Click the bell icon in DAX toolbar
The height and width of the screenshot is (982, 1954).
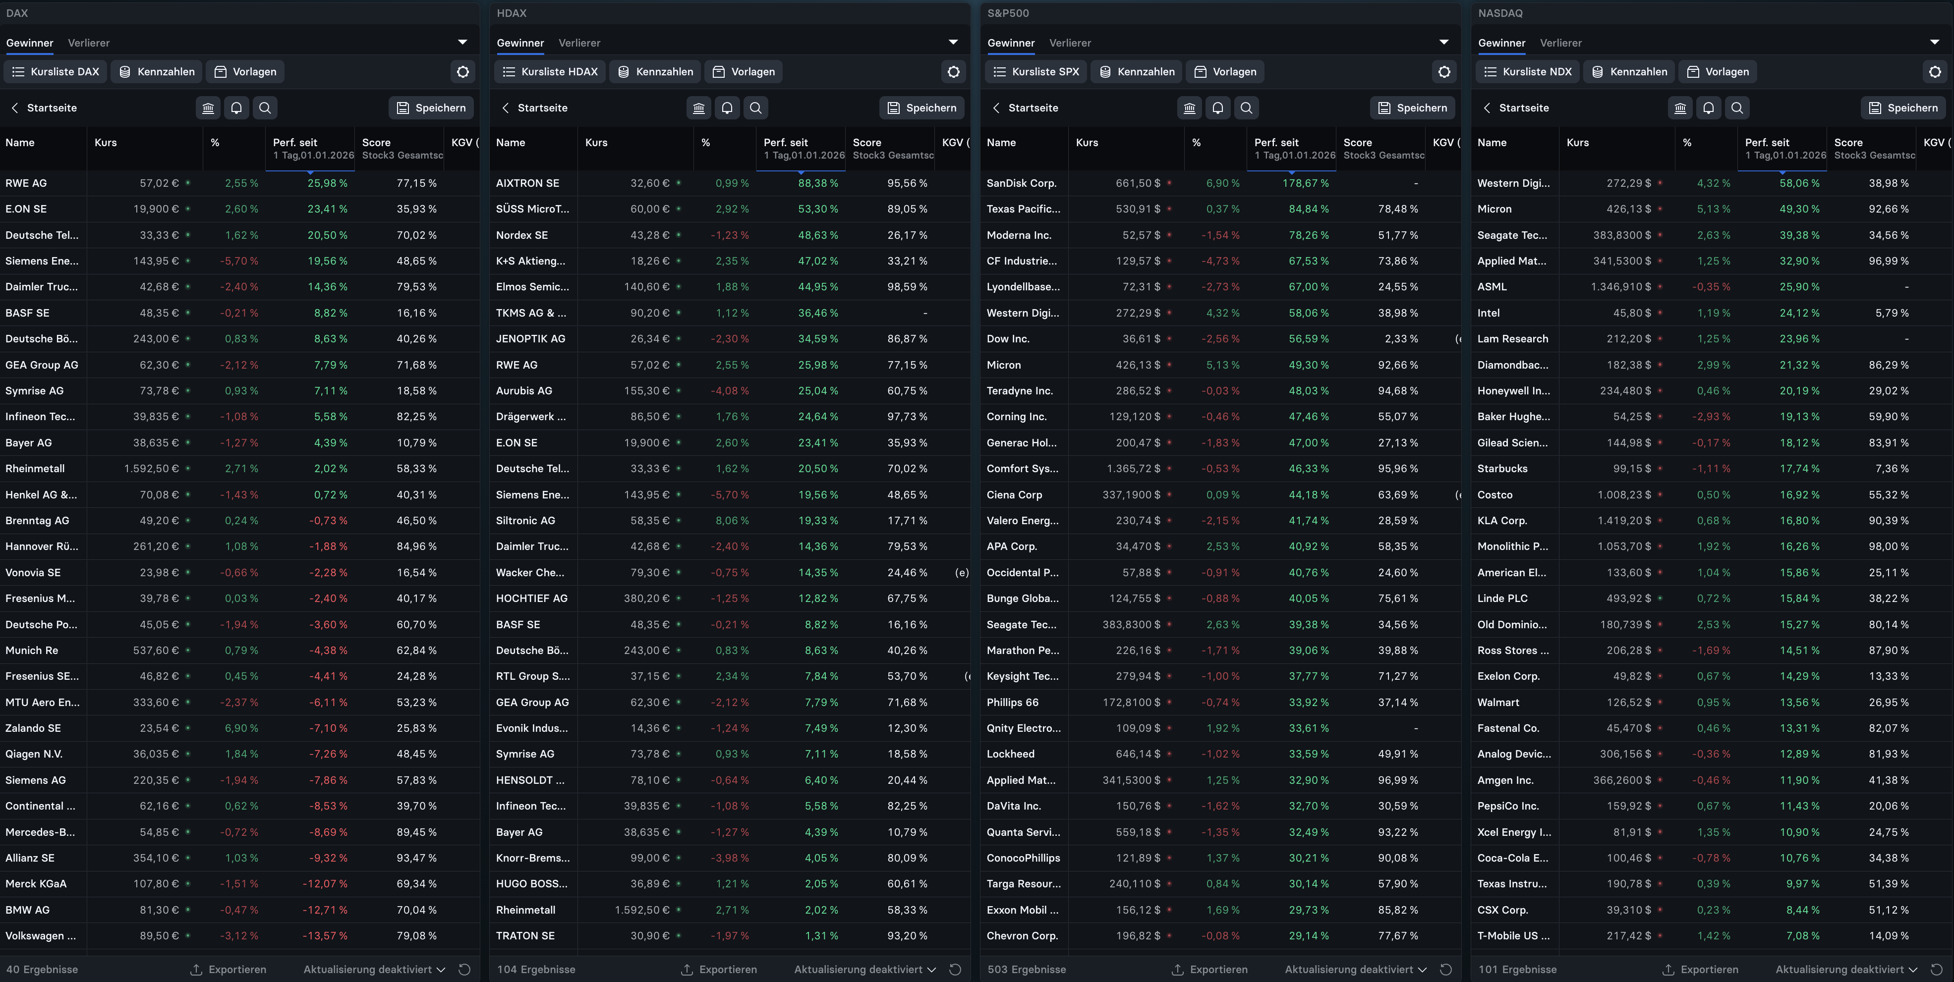coord(236,108)
